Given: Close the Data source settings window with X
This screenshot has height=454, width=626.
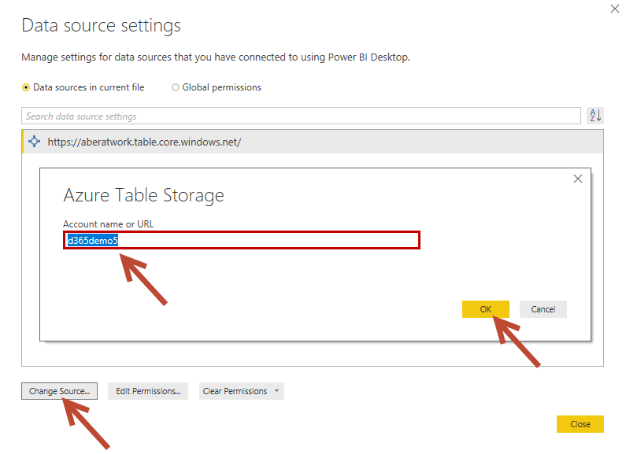Looking at the screenshot, I should tap(614, 9).
